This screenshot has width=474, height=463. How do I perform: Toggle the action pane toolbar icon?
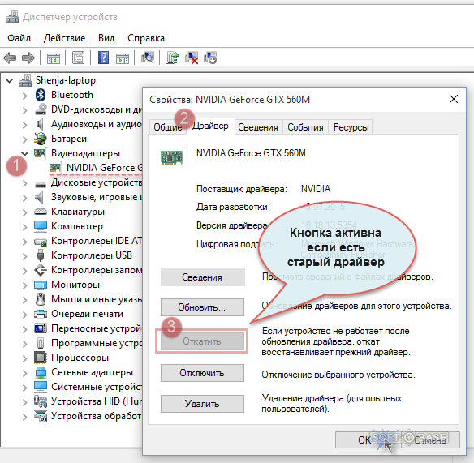[122, 58]
